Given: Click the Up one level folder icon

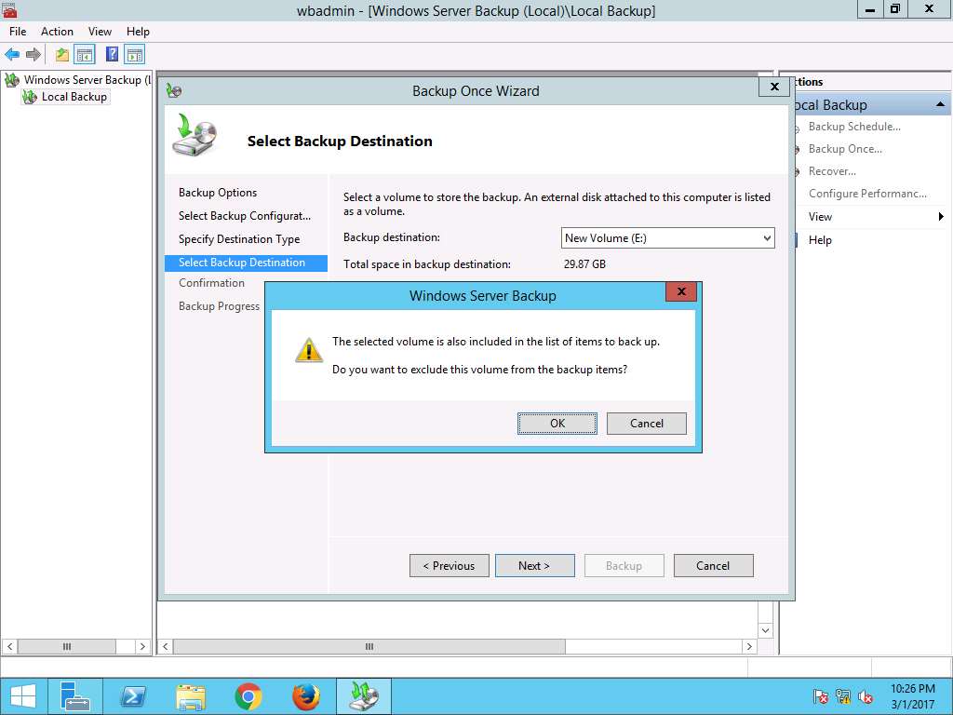Looking at the screenshot, I should (x=62, y=55).
